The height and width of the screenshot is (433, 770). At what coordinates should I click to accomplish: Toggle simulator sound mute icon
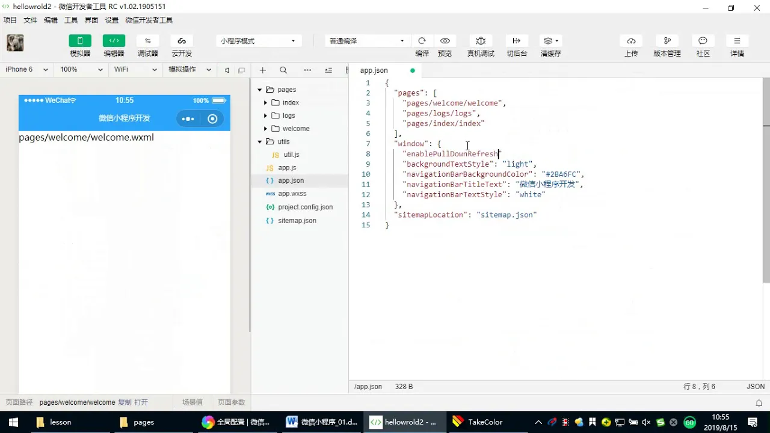(x=227, y=70)
